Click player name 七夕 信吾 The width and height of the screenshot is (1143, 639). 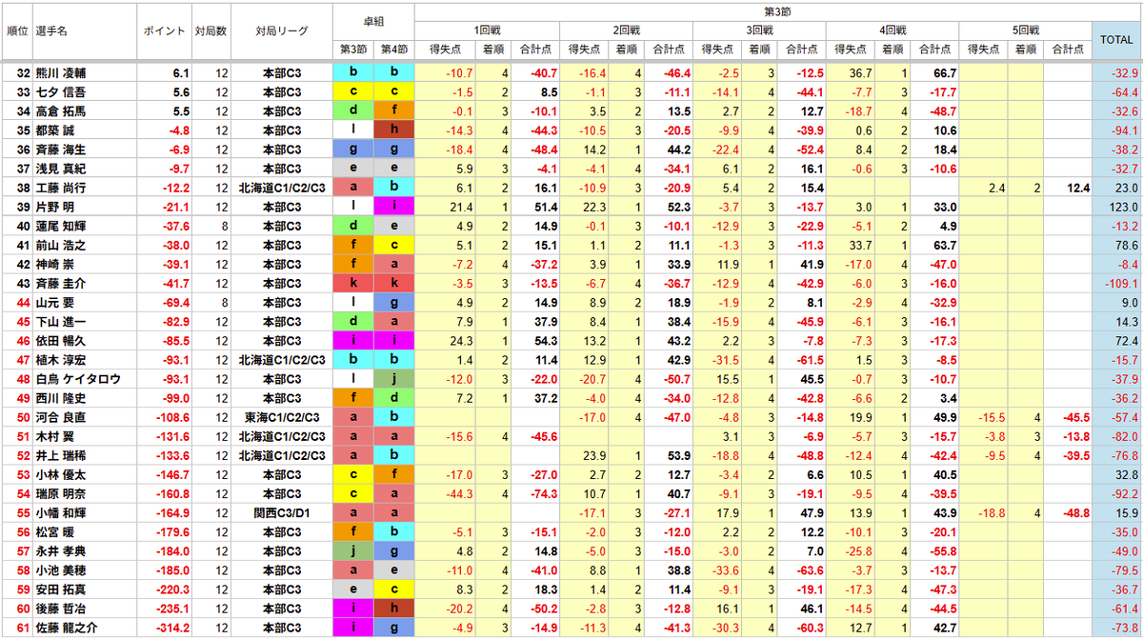[x=61, y=91]
